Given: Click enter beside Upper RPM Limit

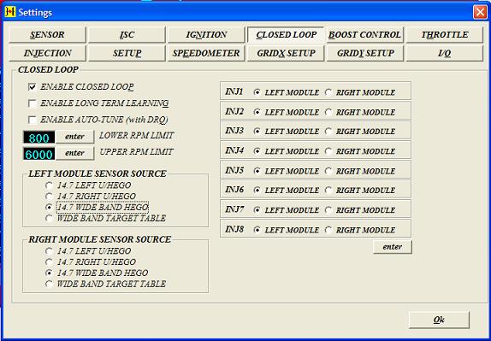Looking at the screenshot, I should pos(74,153).
